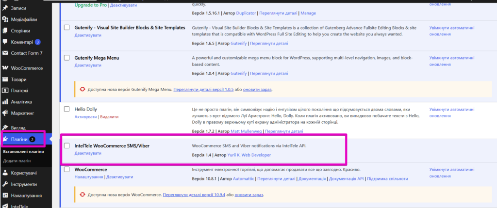
Task: Open Аналітика bar chart icon
Action: pos(5,102)
